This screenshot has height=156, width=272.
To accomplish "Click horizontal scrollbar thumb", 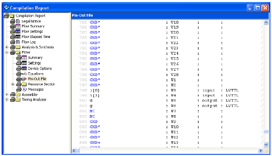I will tap(79, 150).
